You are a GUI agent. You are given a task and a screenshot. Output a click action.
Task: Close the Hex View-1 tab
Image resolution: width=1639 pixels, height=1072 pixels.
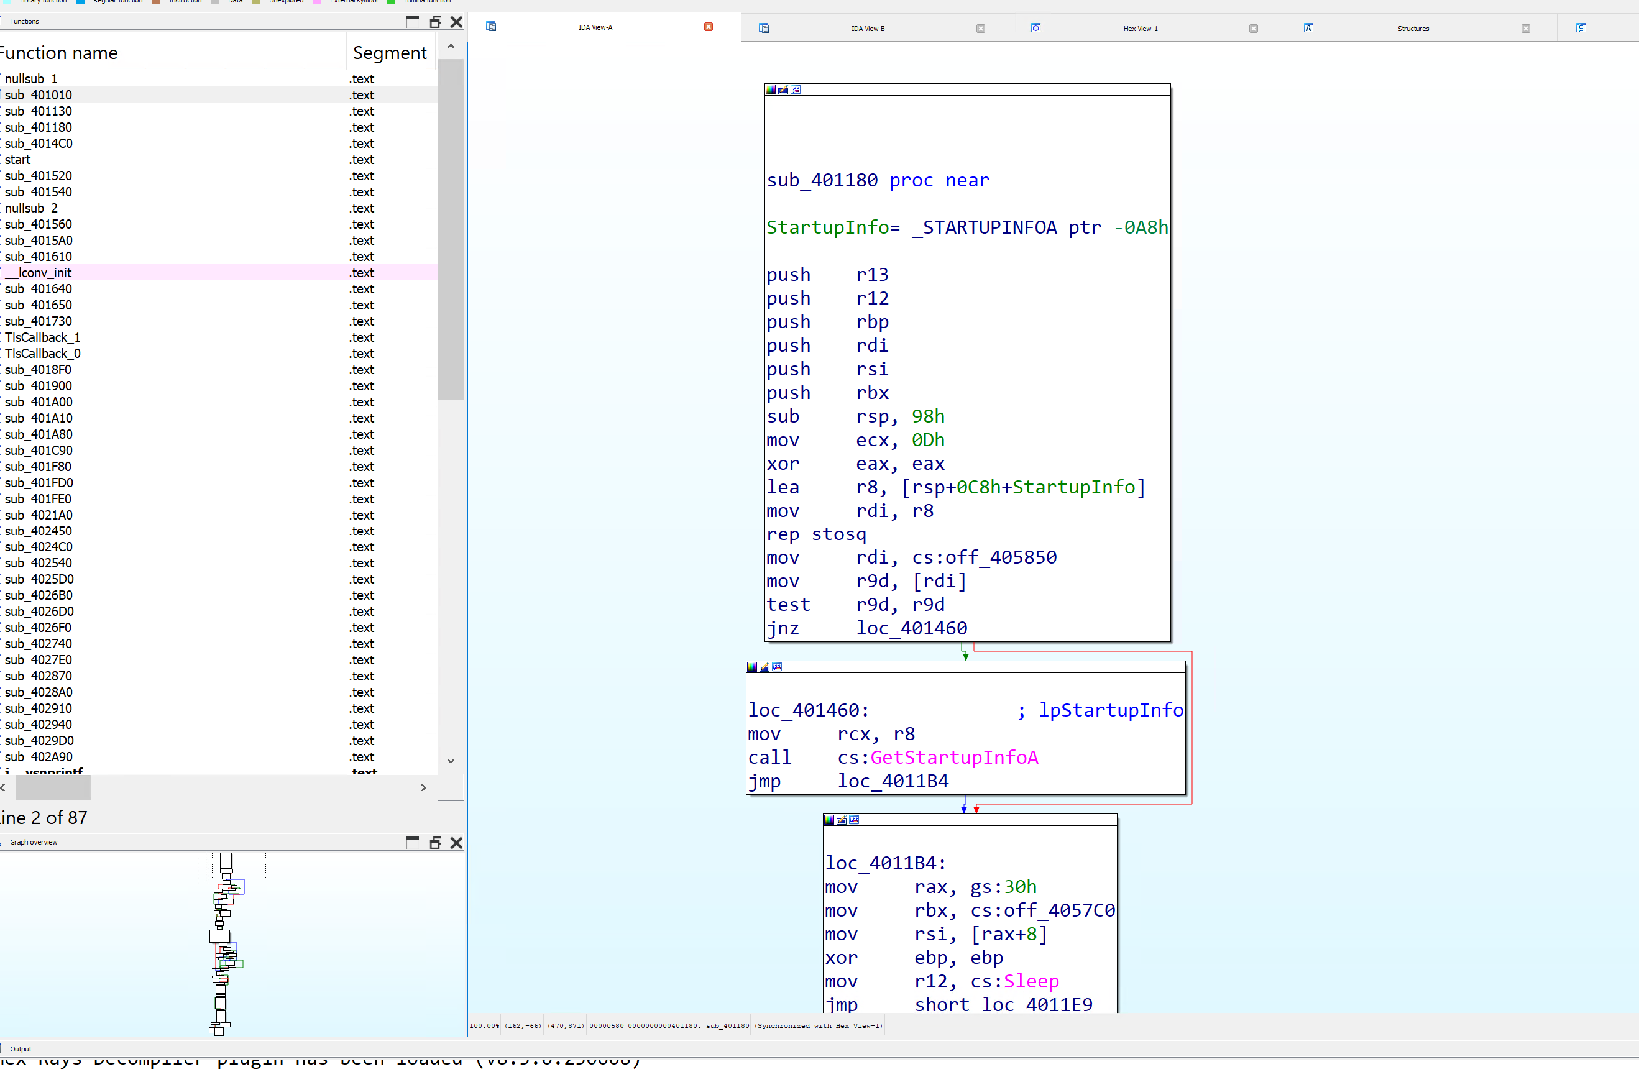coord(1254,28)
